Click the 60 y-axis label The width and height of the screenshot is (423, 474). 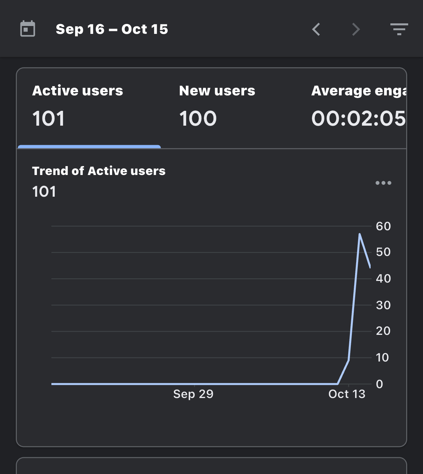(383, 226)
